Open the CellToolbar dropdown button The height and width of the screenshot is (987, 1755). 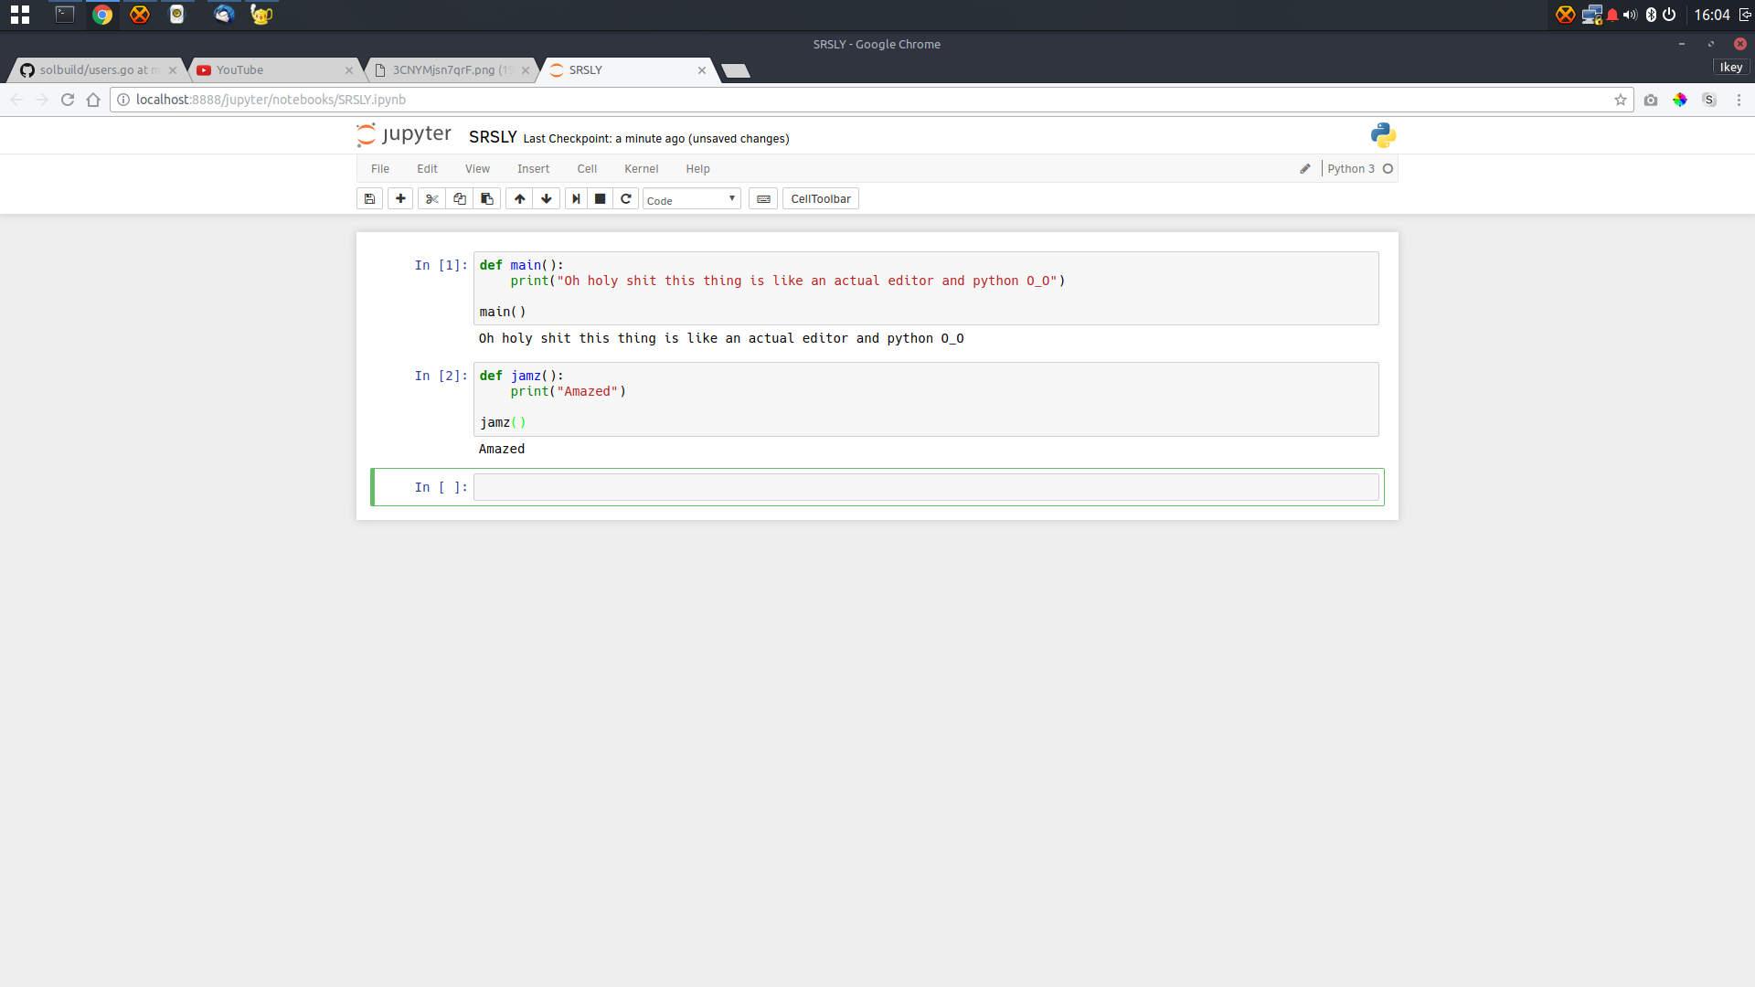point(821,199)
